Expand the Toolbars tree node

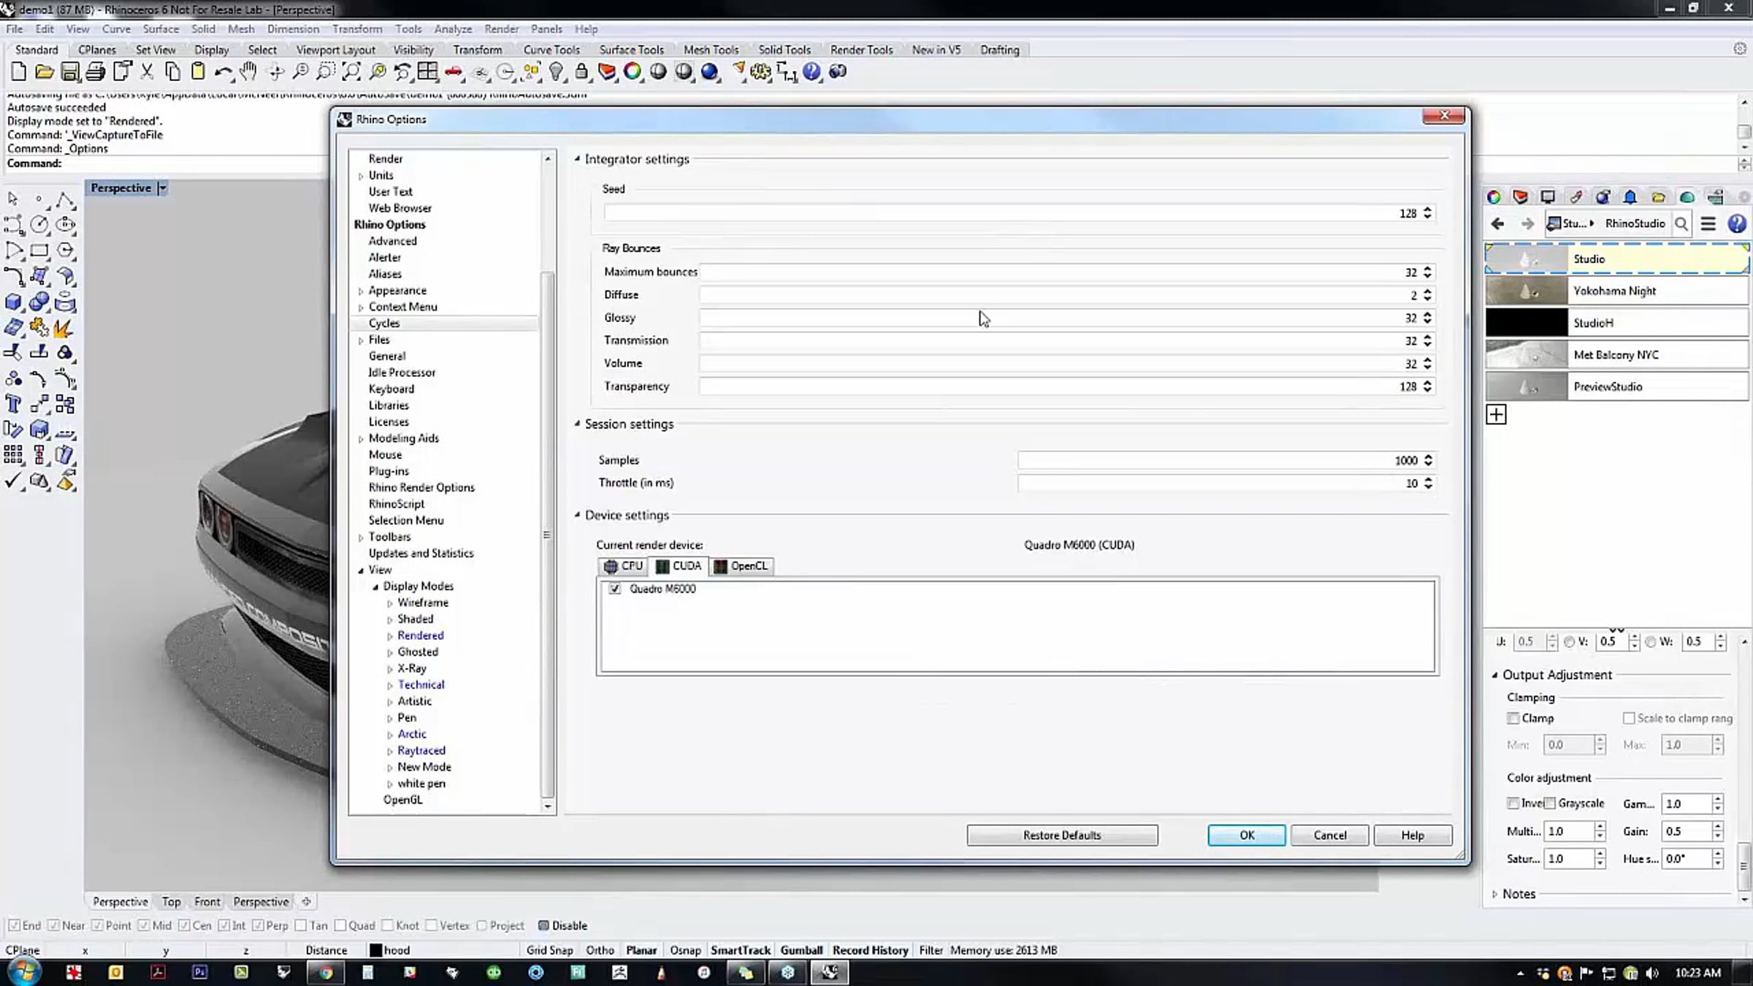tap(361, 538)
